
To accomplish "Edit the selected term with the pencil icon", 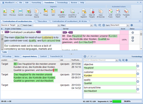I will pos(88,57).
